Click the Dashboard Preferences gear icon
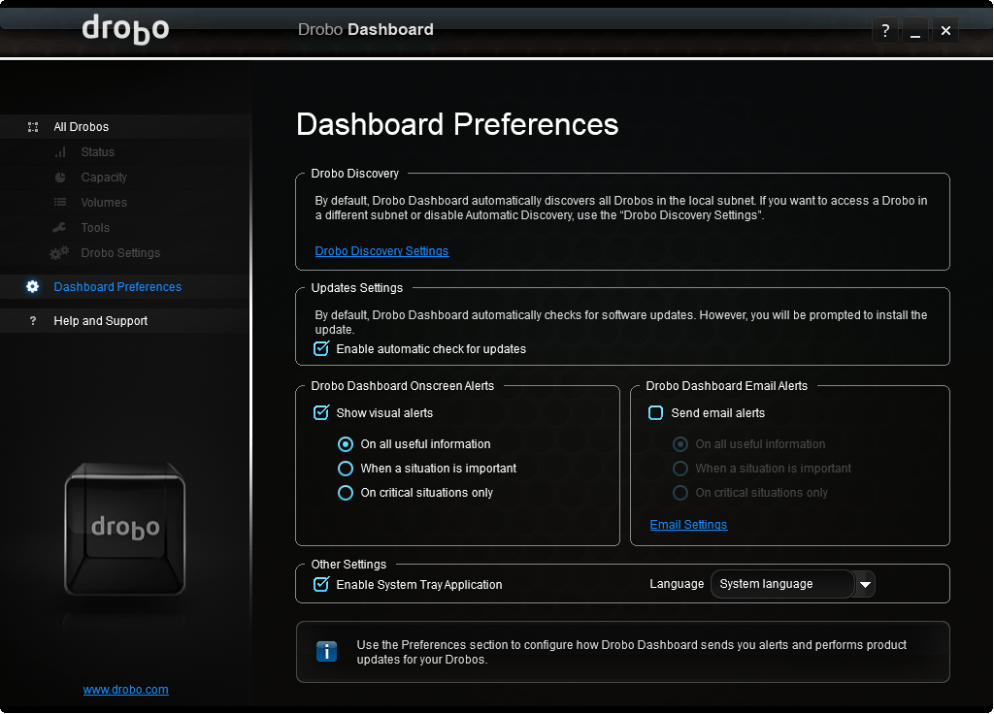Viewport: 994px width, 714px height. tap(33, 287)
